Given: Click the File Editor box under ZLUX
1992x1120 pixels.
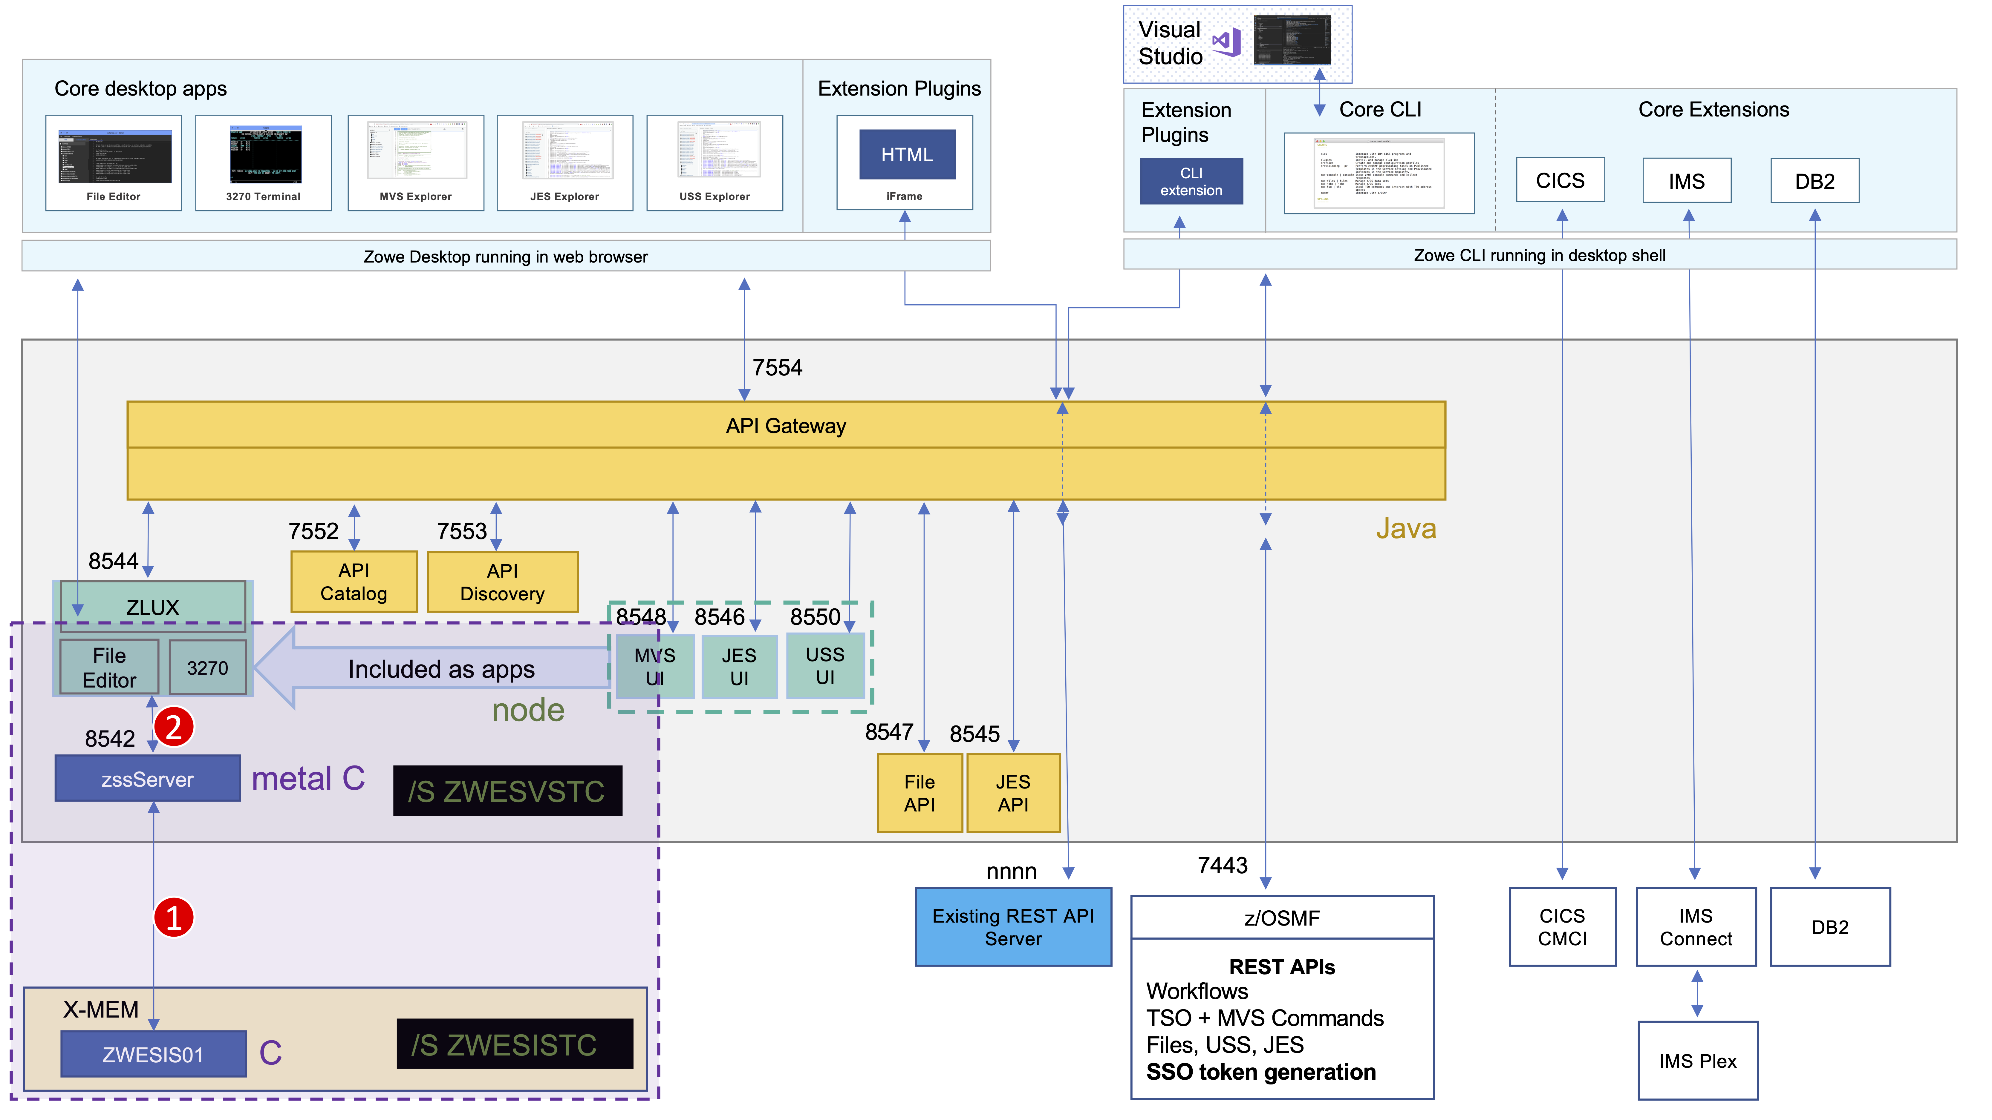Looking at the screenshot, I should 109,667.
